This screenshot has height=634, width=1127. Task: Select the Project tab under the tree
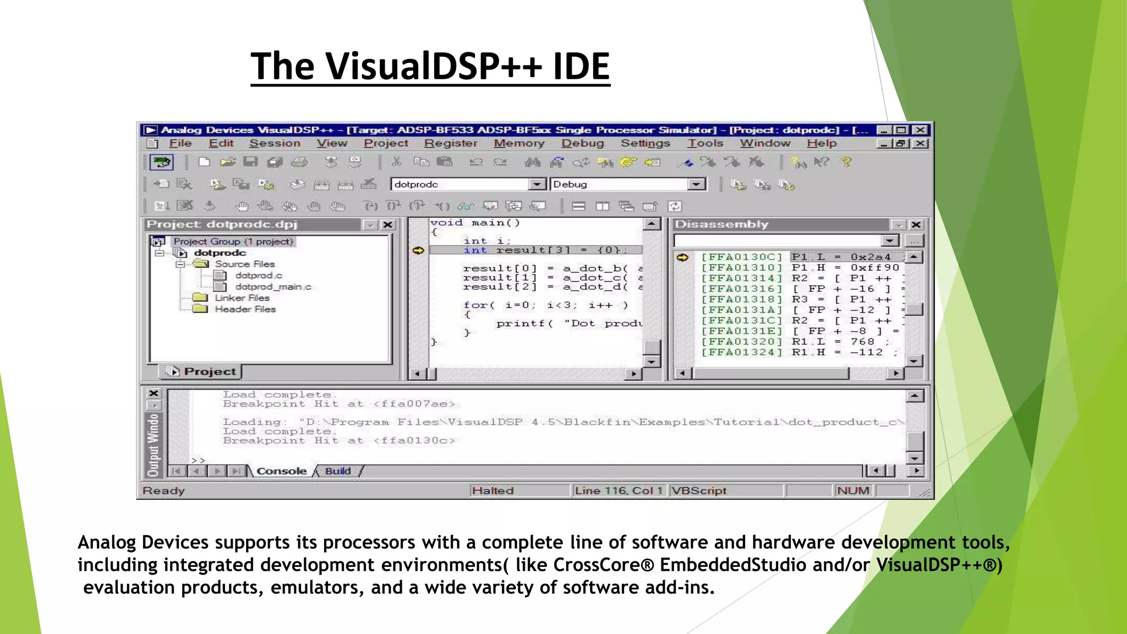coord(202,371)
